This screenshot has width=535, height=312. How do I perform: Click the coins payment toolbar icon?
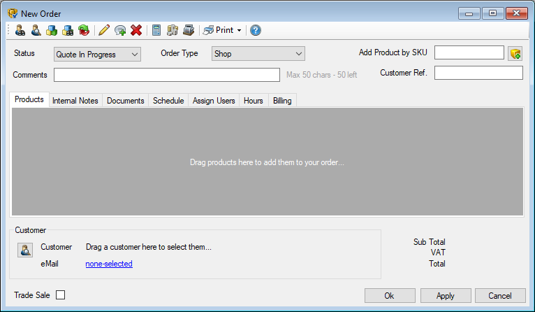[173, 30]
